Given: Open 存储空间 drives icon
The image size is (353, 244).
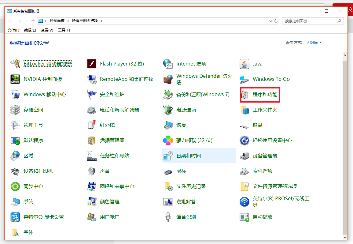Looking at the screenshot, I should click(x=15, y=110).
